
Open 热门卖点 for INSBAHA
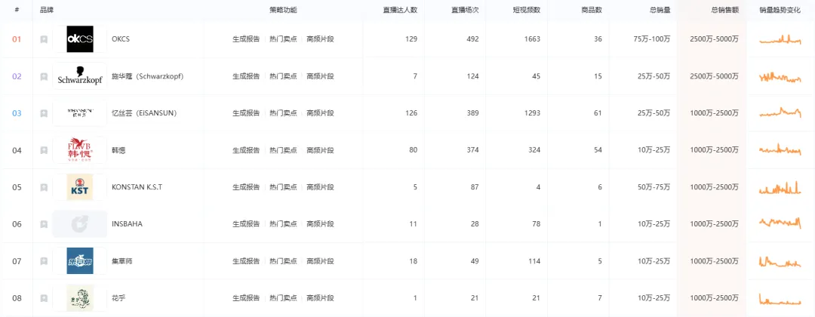(283, 224)
